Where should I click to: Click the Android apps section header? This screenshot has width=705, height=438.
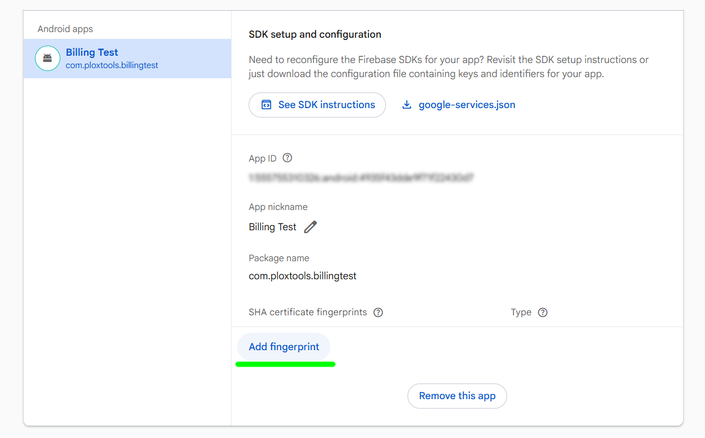click(x=65, y=29)
